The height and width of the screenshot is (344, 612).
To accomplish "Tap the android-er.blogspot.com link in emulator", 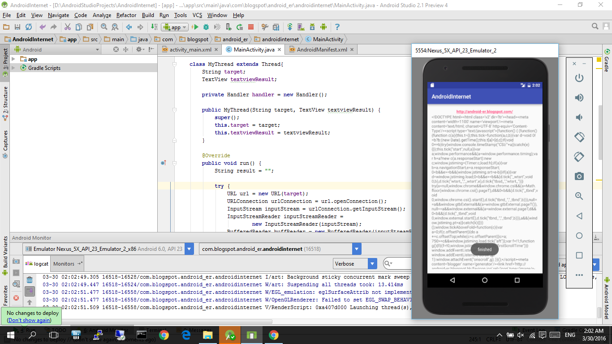I will click(x=484, y=112).
